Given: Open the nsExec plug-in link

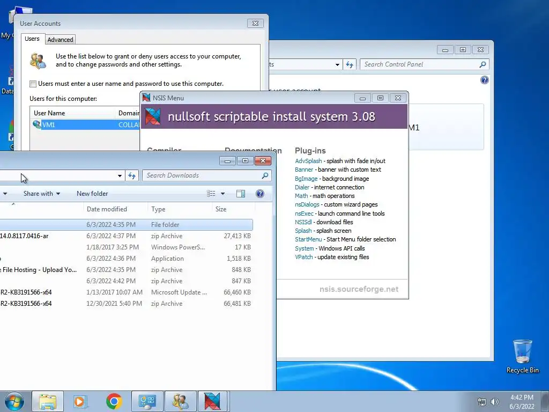Looking at the screenshot, I should tap(304, 214).
